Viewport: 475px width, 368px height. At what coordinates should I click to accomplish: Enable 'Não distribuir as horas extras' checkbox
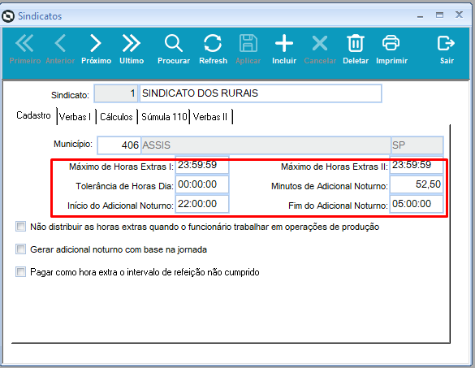(x=20, y=227)
